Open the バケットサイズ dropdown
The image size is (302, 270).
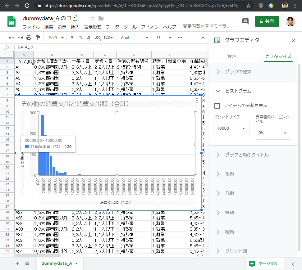tap(231, 128)
